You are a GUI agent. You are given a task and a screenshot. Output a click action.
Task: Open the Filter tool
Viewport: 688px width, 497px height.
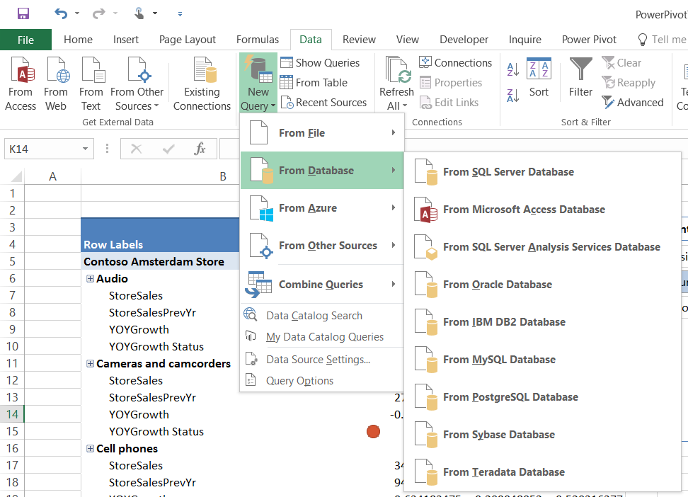point(580,81)
